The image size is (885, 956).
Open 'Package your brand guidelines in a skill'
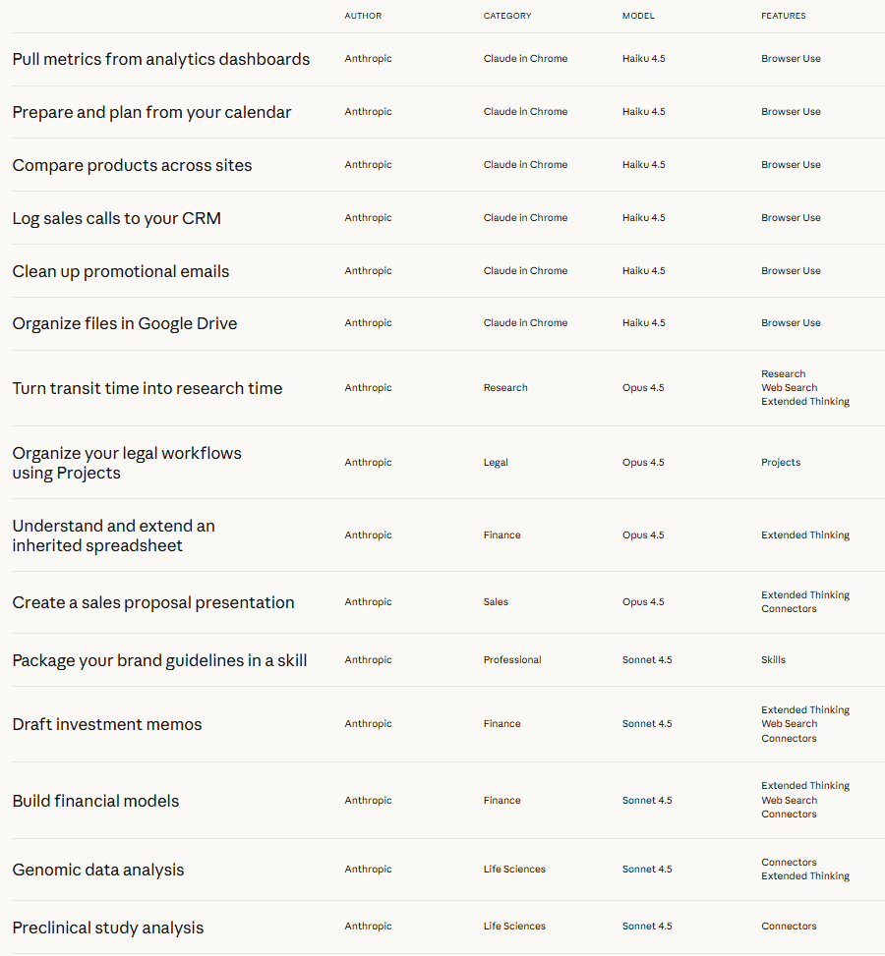(159, 660)
